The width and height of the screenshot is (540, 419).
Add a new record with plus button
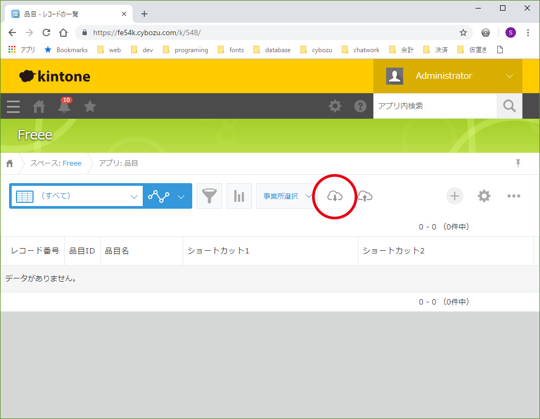click(455, 196)
